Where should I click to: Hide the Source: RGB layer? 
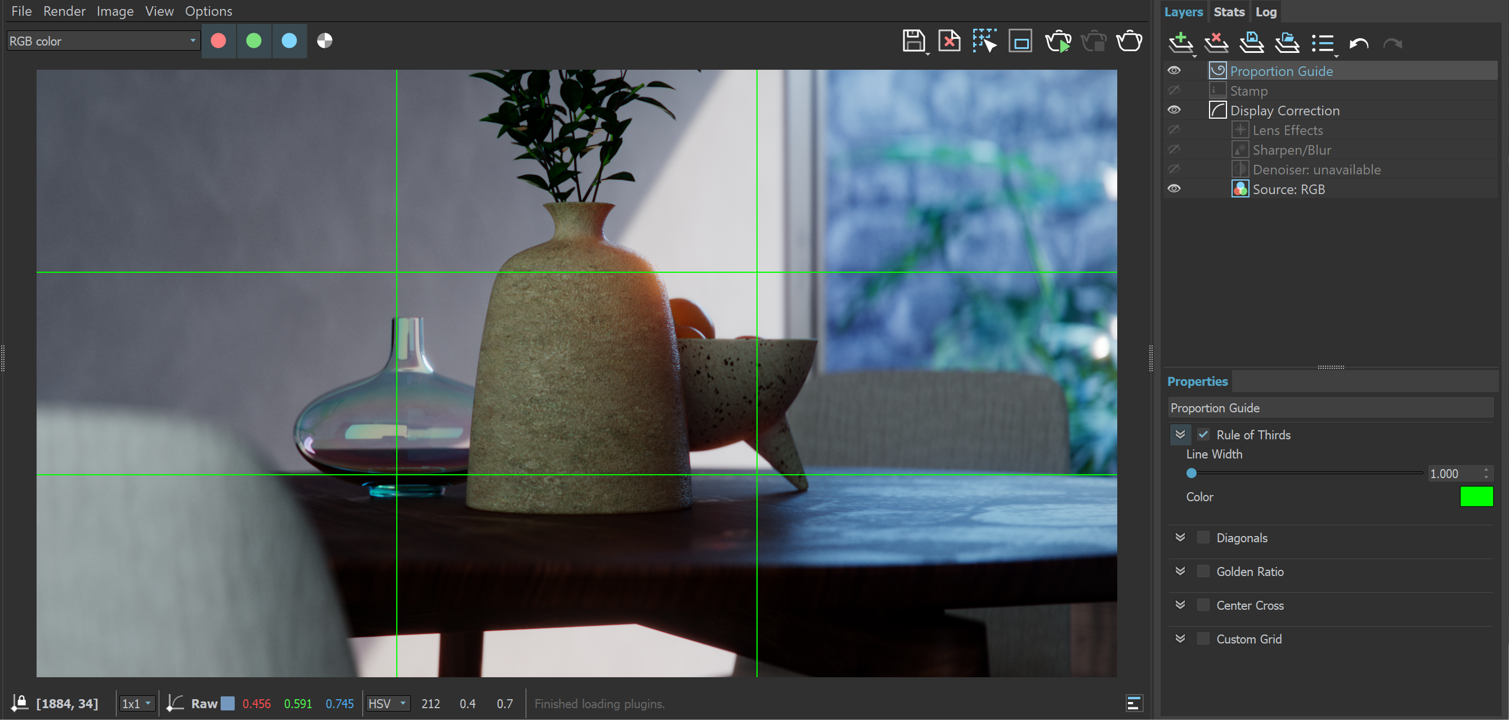(x=1175, y=189)
